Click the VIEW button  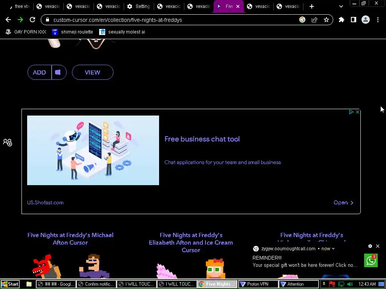click(93, 72)
